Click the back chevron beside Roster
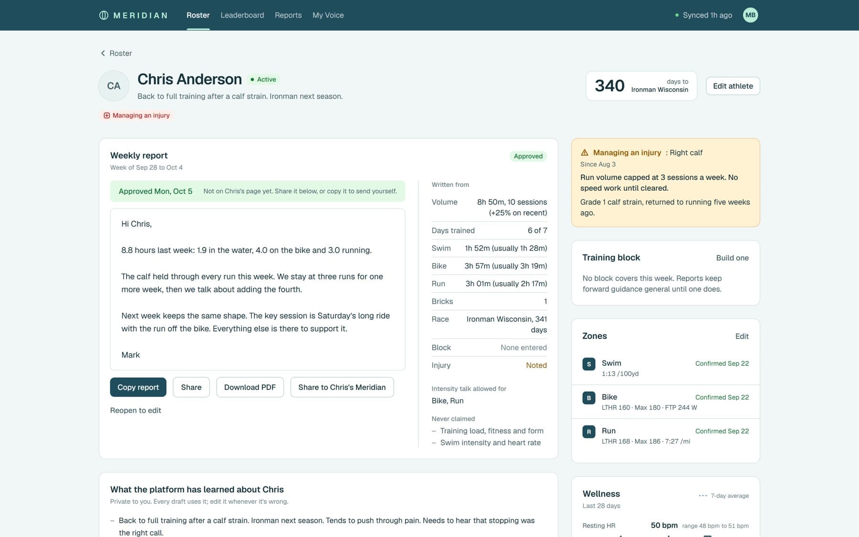Screen dimensions: 859x537 pyautogui.click(x=103, y=53)
